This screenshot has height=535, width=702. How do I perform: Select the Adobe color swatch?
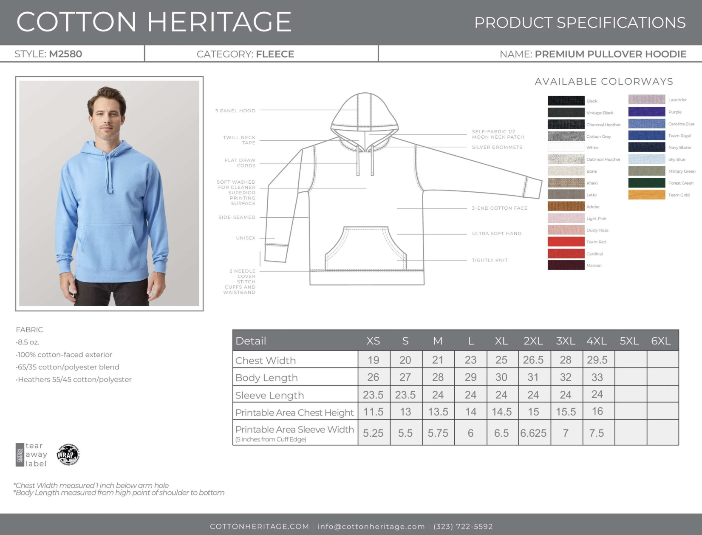click(566, 207)
